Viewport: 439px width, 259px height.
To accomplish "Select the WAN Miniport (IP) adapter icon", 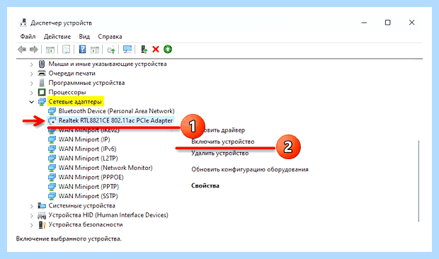I will click(x=52, y=139).
